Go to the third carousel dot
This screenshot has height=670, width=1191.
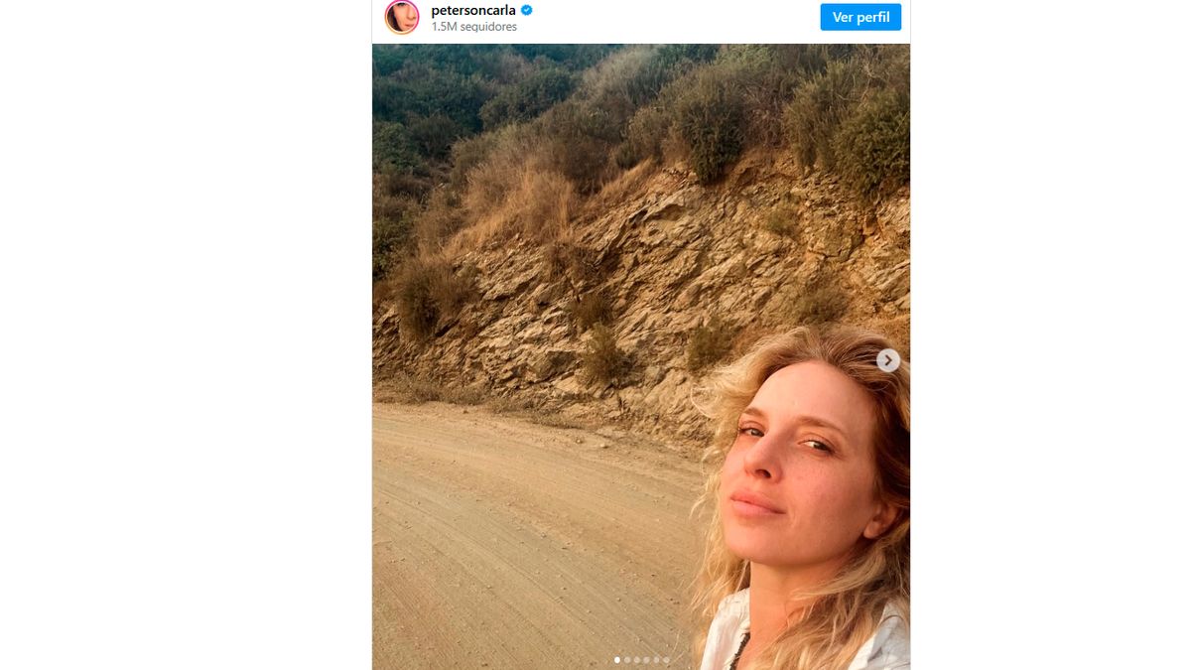(637, 659)
